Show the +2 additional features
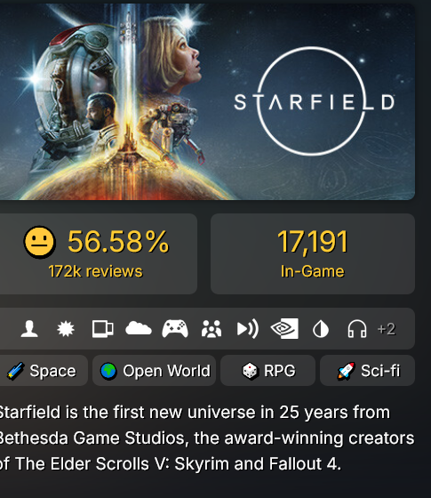Viewport: 431px width, 498px height. click(x=387, y=329)
